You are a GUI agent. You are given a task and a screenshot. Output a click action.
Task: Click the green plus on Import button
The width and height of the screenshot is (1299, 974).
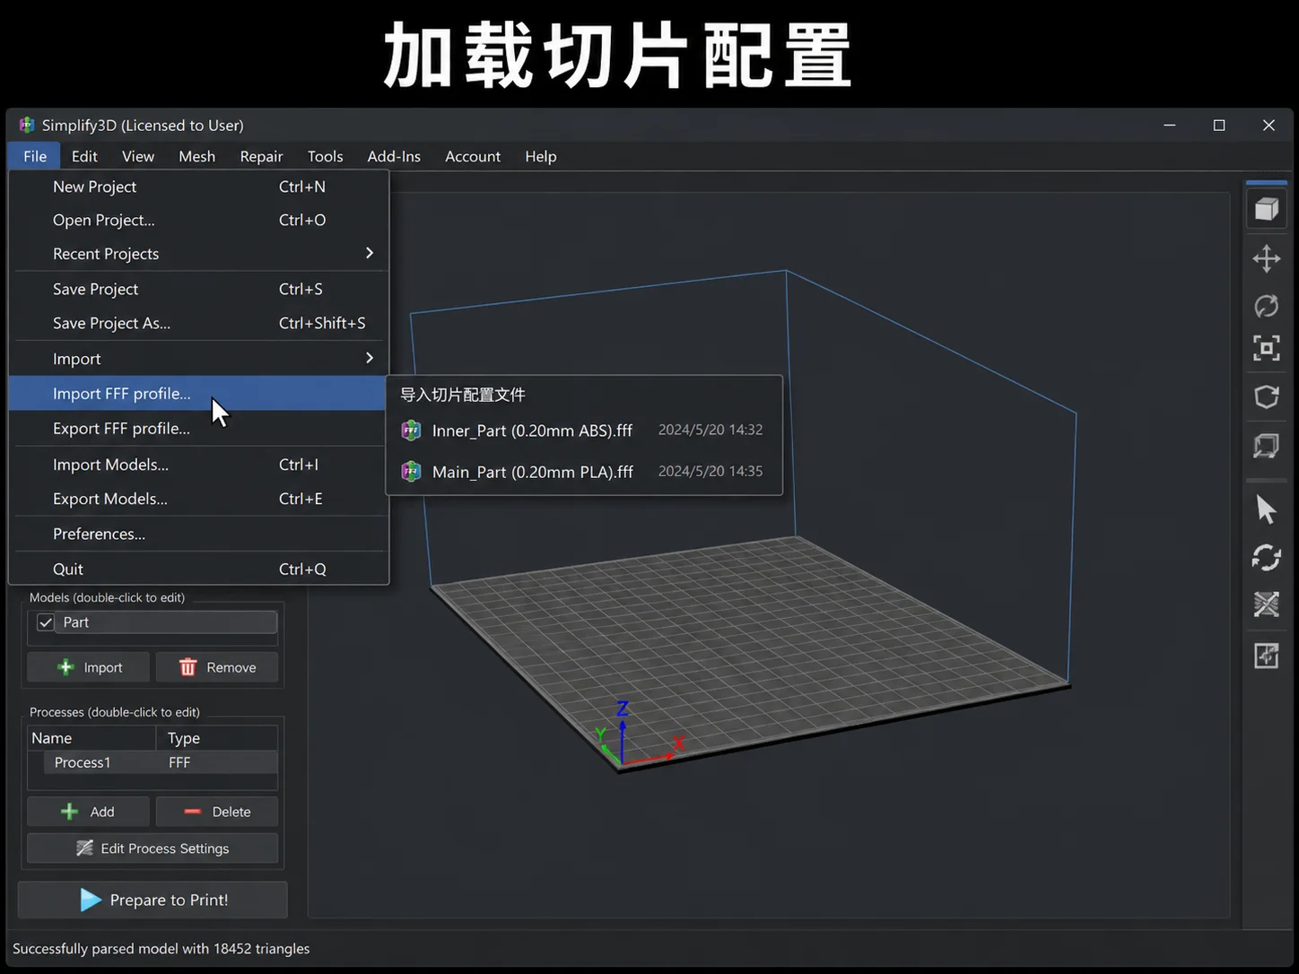[65, 667]
